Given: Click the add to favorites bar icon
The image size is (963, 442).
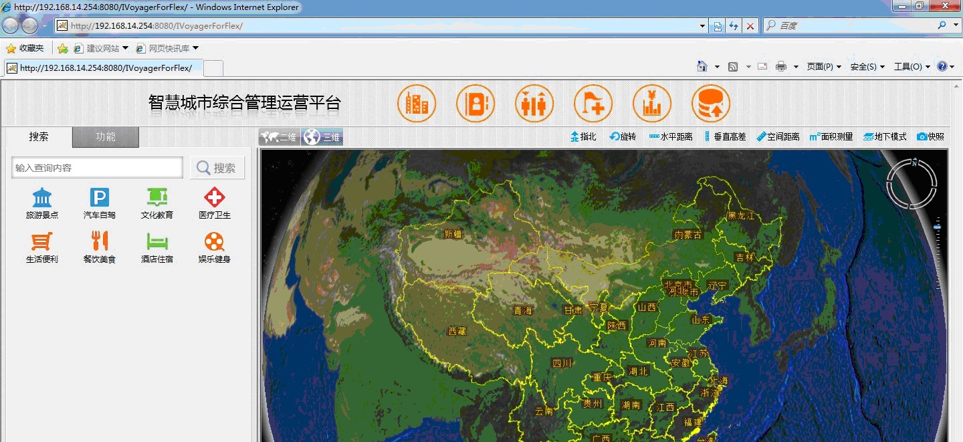Looking at the screenshot, I should pos(62,48).
